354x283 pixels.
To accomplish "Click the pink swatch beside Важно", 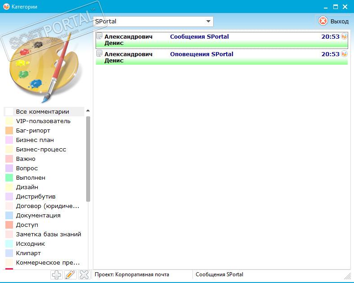I will coord(9,159).
